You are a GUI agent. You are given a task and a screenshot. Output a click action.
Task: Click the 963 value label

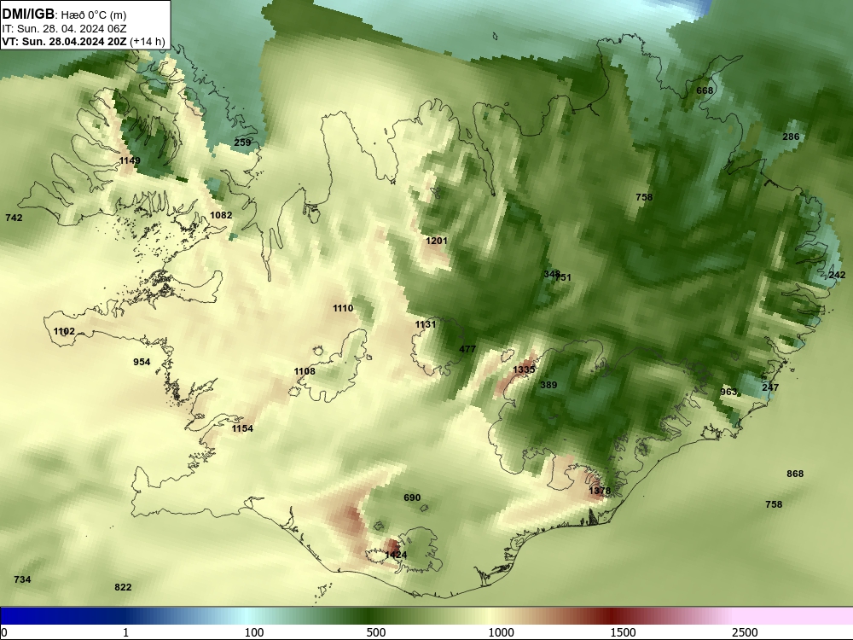728,392
